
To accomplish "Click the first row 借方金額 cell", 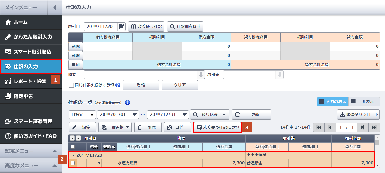I will (x=206, y=46).
